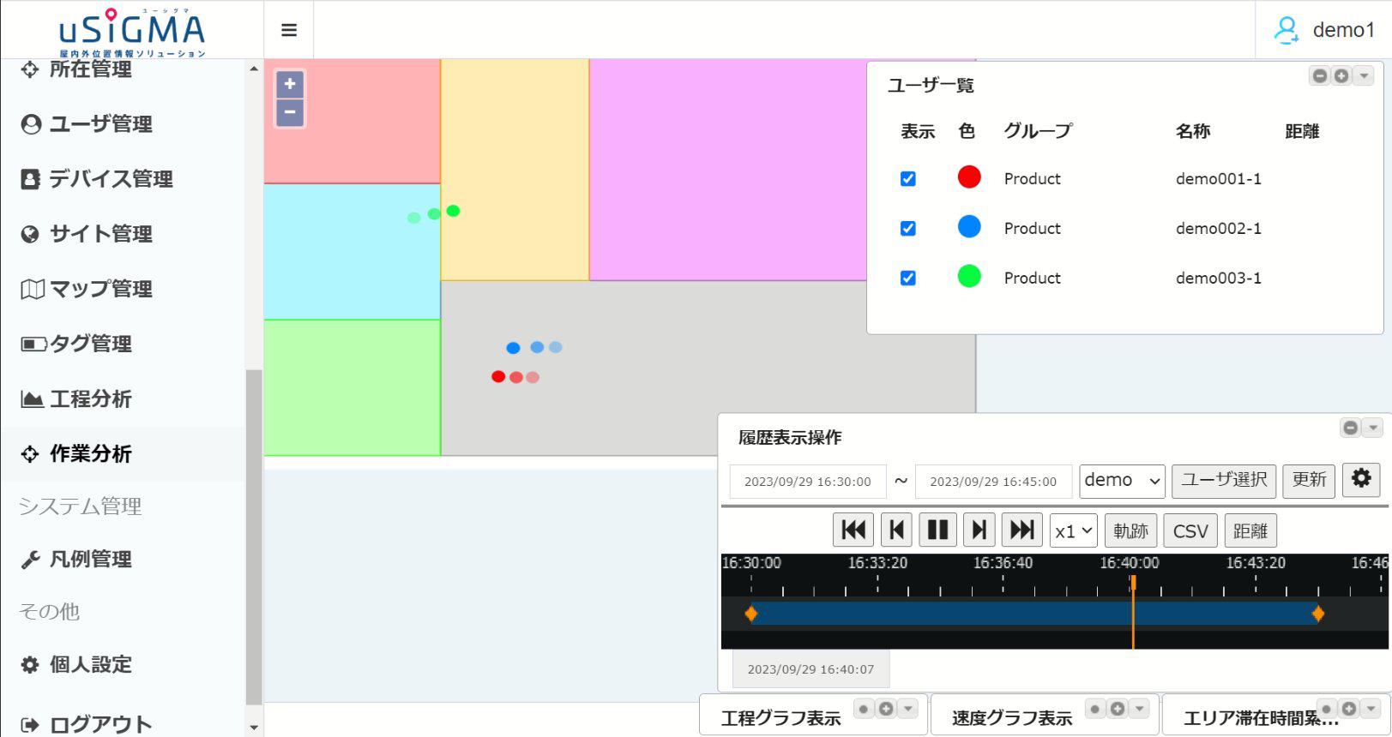Click the solid red user dot on map
The width and height of the screenshot is (1392, 737).
click(x=498, y=376)
